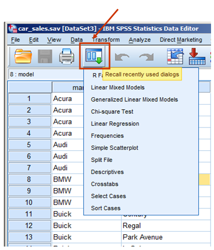
Task: Recall the Simple Scatterplot dialog
Action: (x=114, y=148)
